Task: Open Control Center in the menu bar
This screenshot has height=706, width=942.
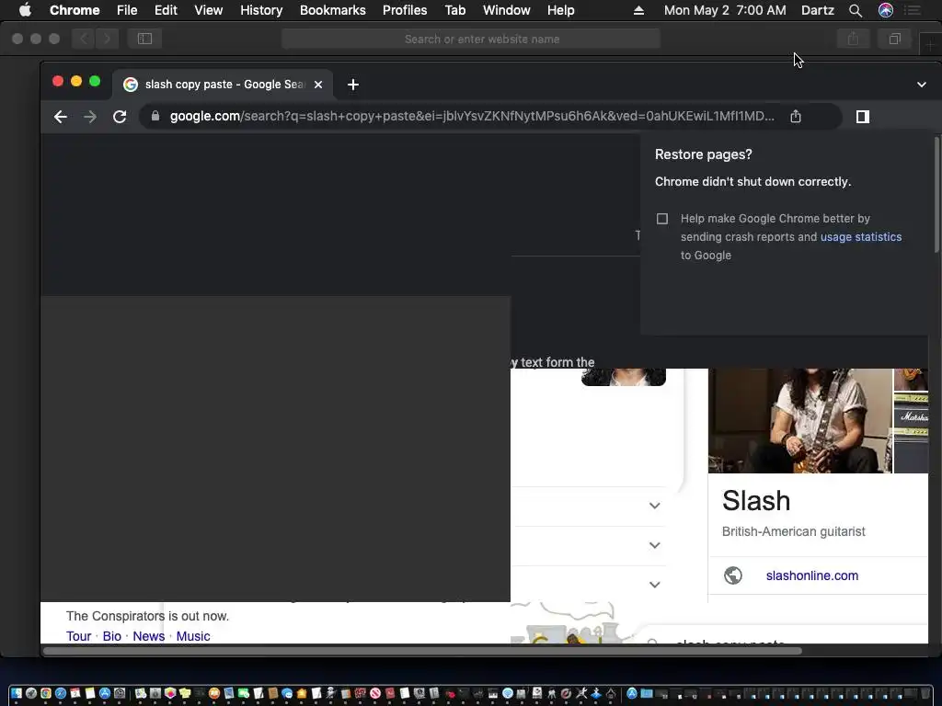Action: (x=912, y=10)
